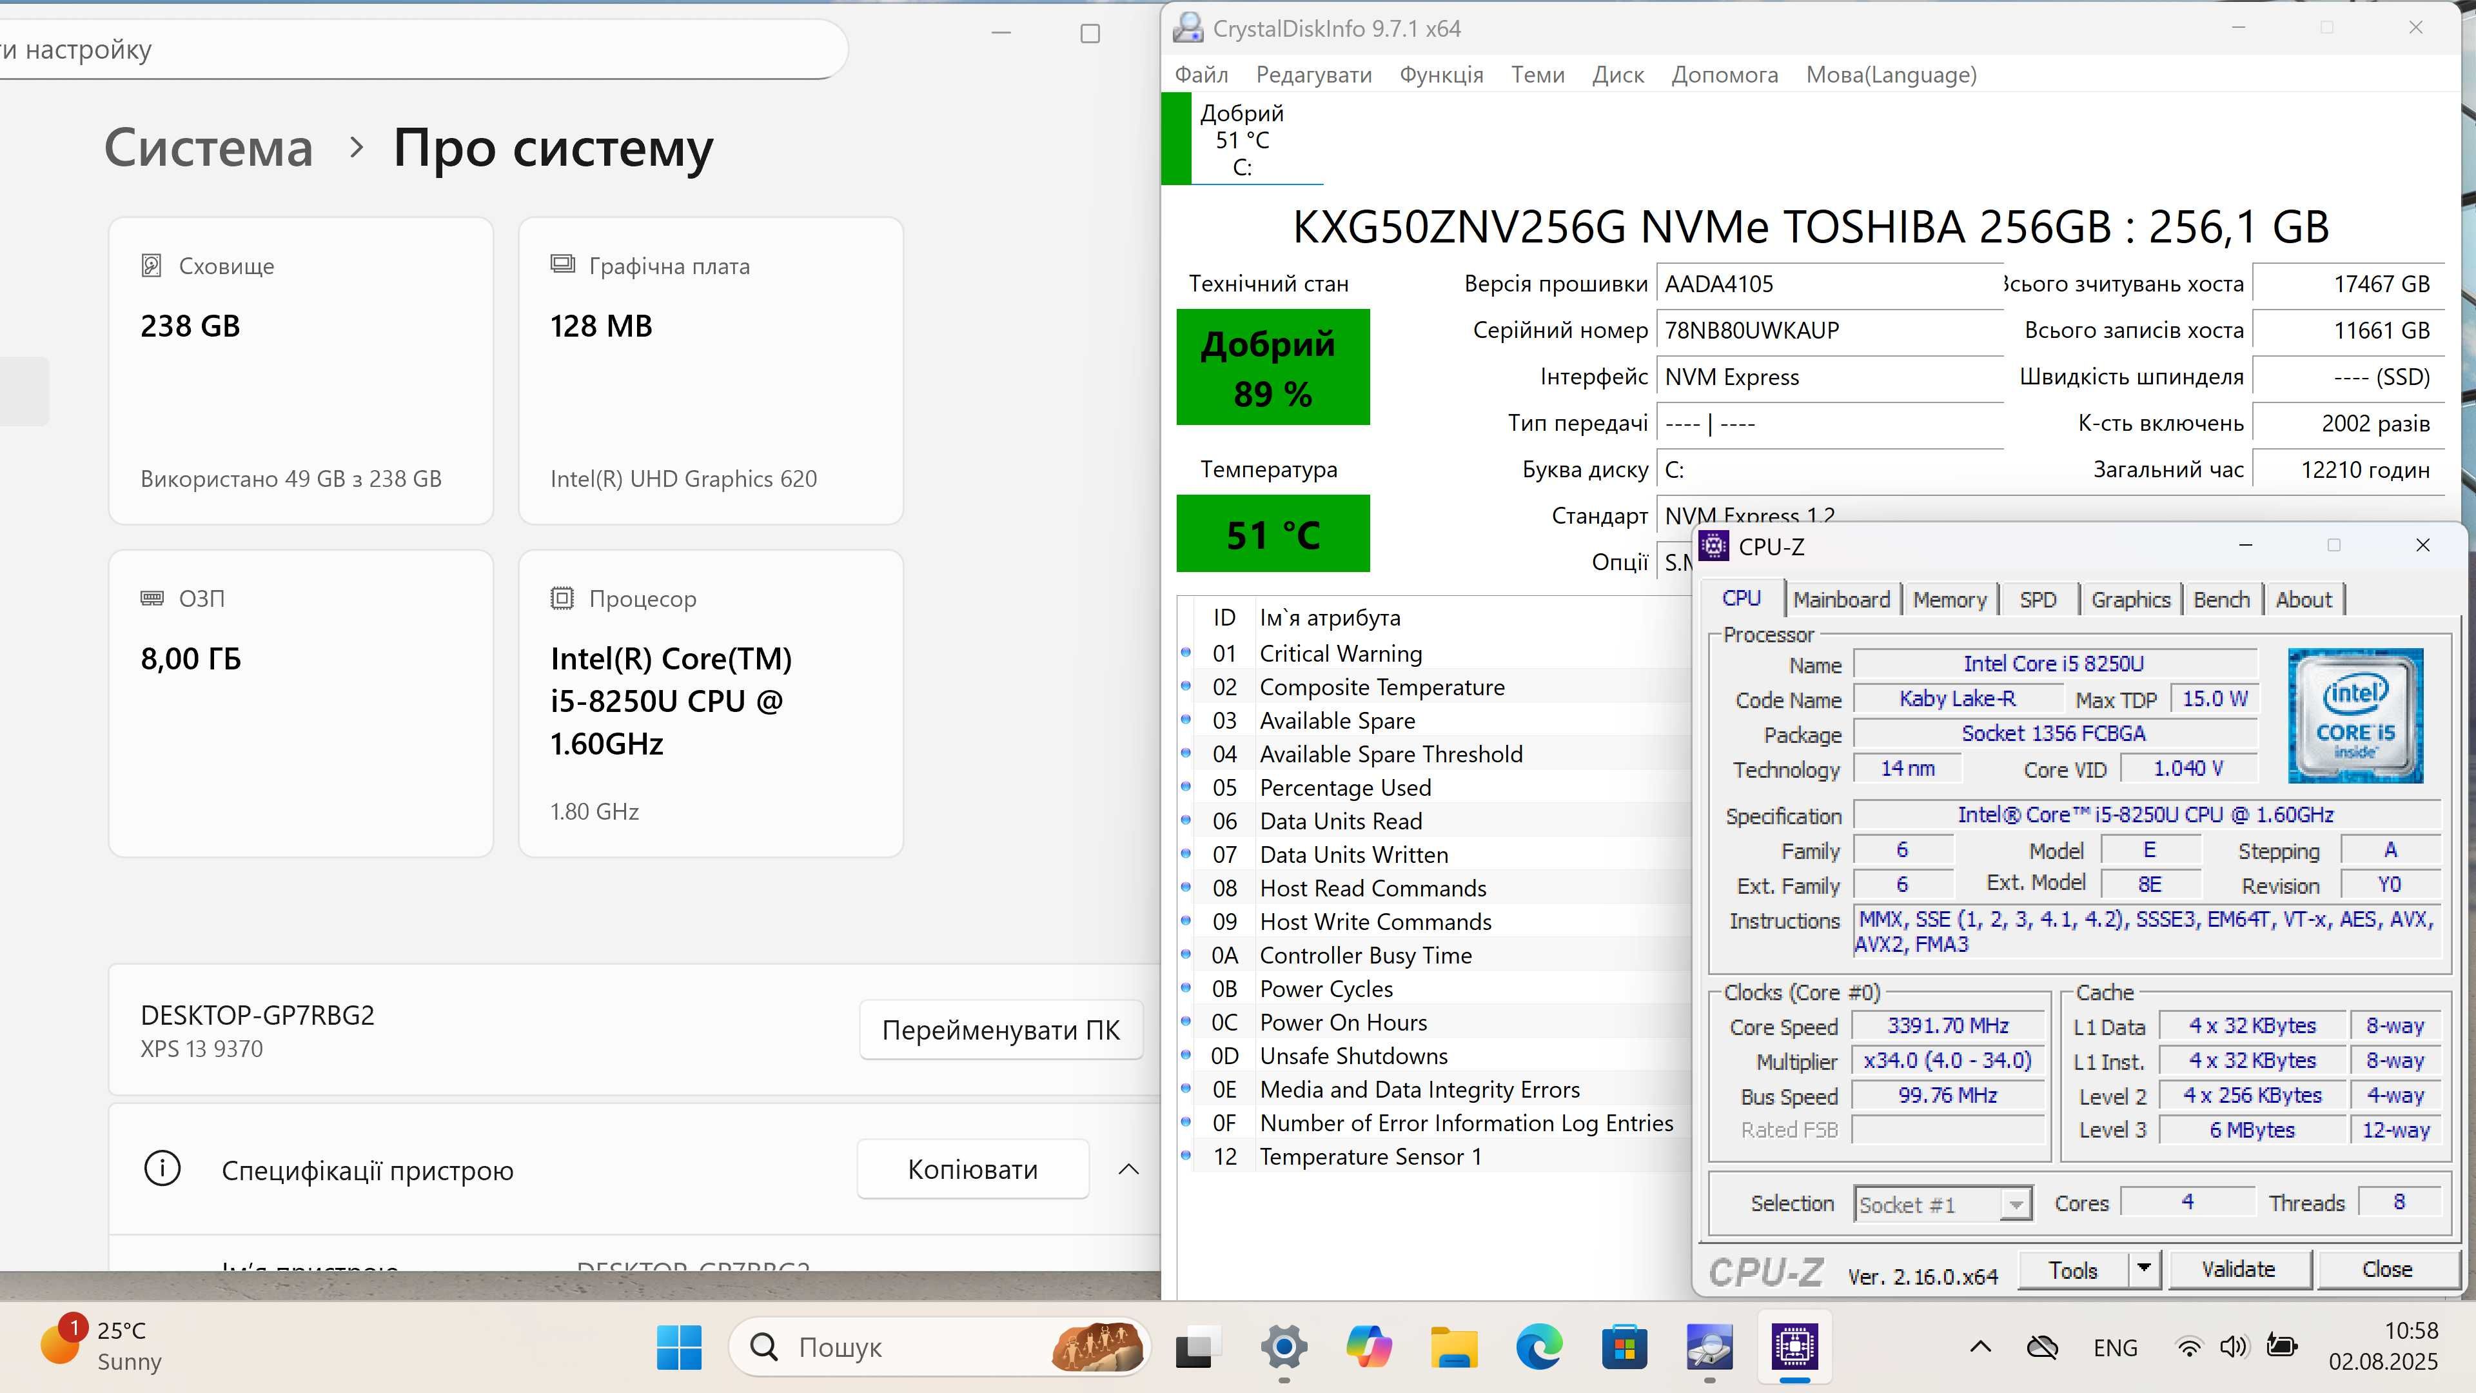Open weather widget showing 25°C Sunny

[101, 1345]
